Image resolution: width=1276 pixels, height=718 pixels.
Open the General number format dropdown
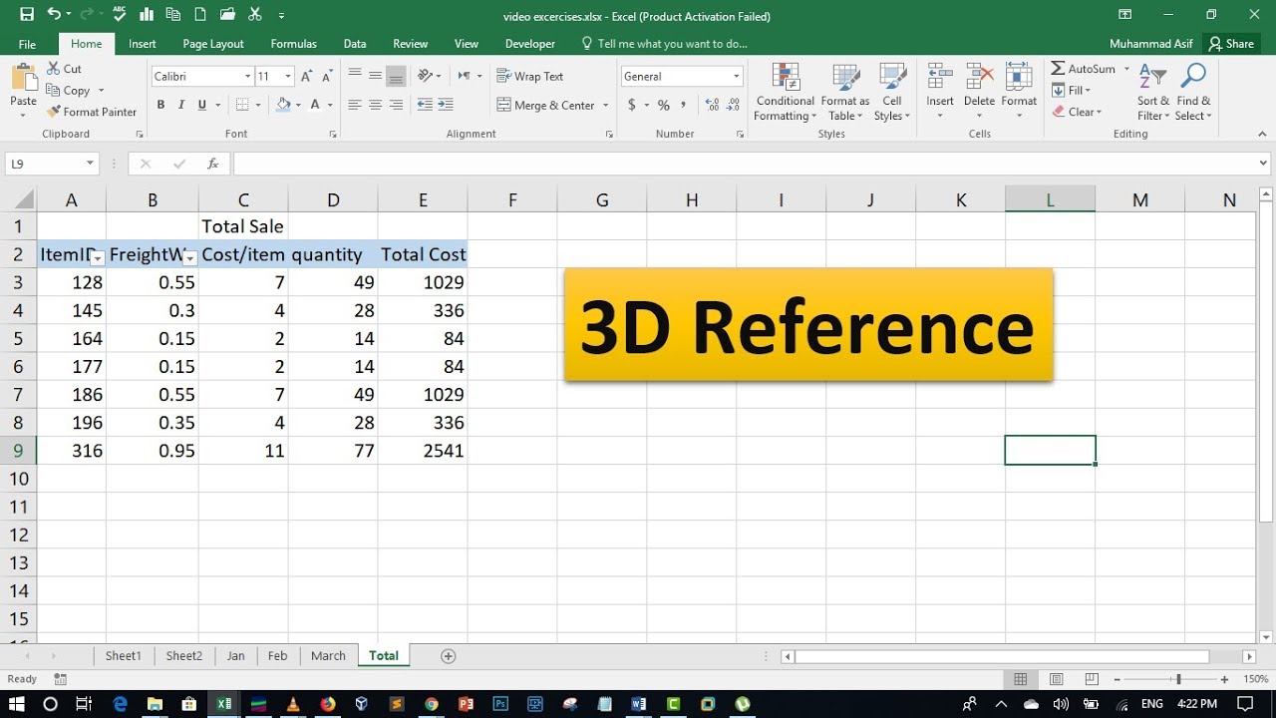(737, 77)
